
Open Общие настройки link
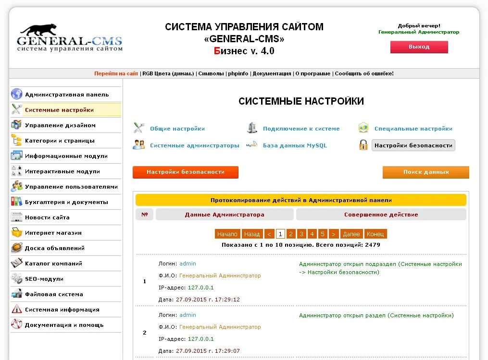click(177, 129)
